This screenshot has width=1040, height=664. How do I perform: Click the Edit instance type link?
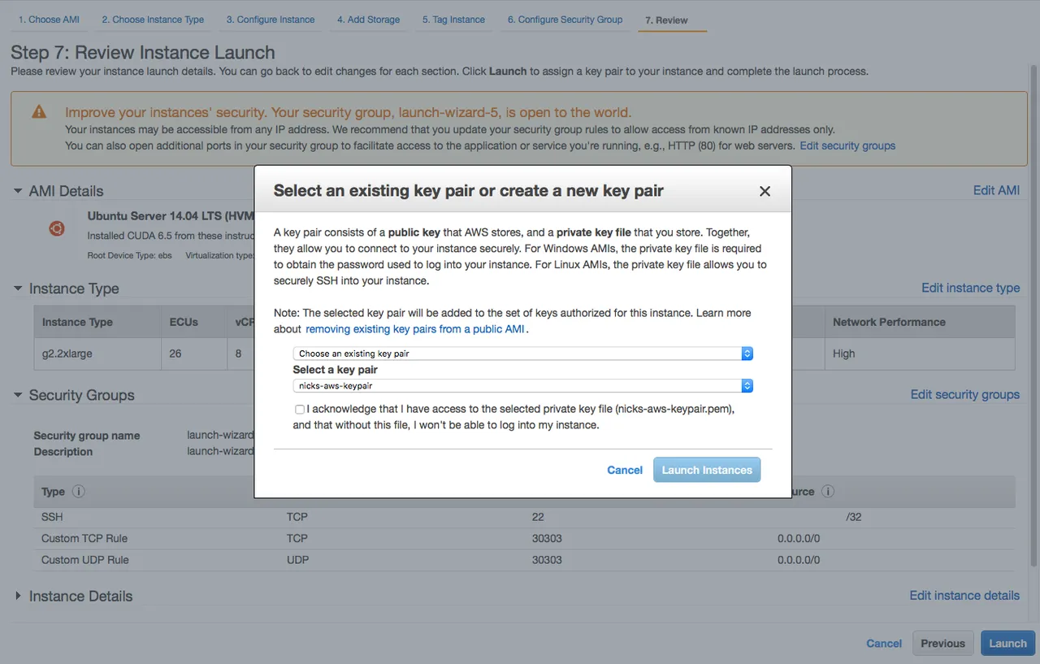(970, 288)
